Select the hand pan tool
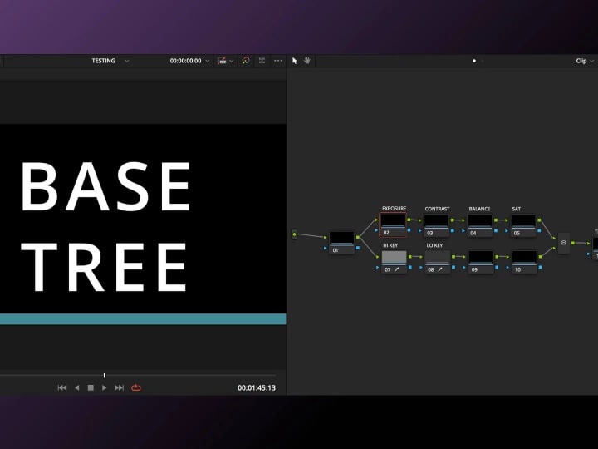The width and height of the screenshot is (598, 449). click(x=307, y=61)
